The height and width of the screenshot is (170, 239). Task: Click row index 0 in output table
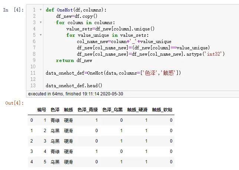pos(32,120)
